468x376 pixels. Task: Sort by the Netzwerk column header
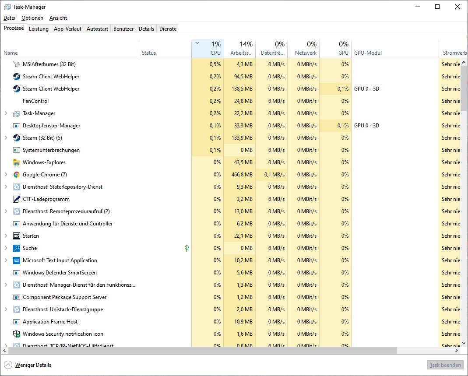click(x=303, y=48)
